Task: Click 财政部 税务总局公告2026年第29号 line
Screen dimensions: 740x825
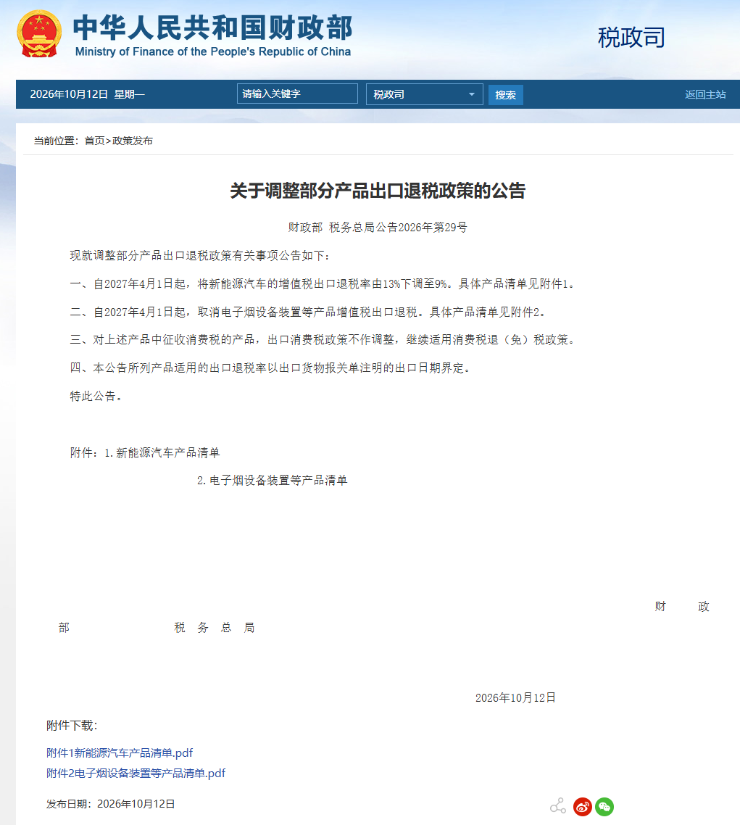Action: pos(378,228)
